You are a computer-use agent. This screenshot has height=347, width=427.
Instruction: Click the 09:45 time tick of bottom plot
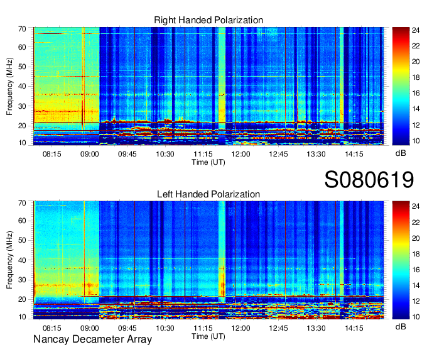click(127, 328)
